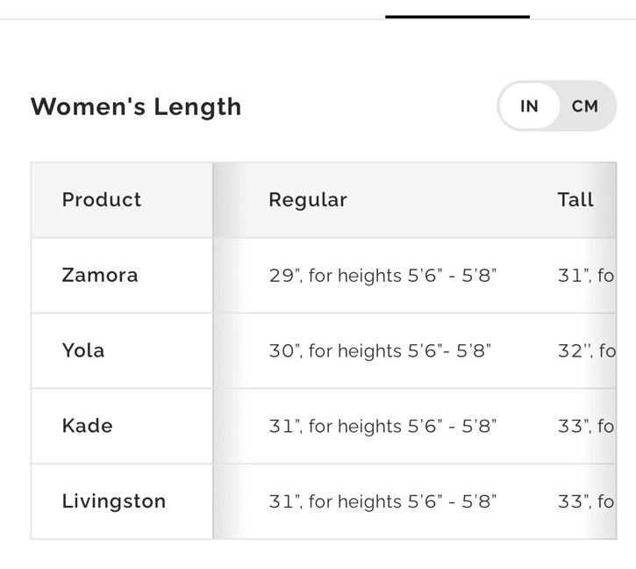Click the IN/CM unit switch background

point(557,106)
